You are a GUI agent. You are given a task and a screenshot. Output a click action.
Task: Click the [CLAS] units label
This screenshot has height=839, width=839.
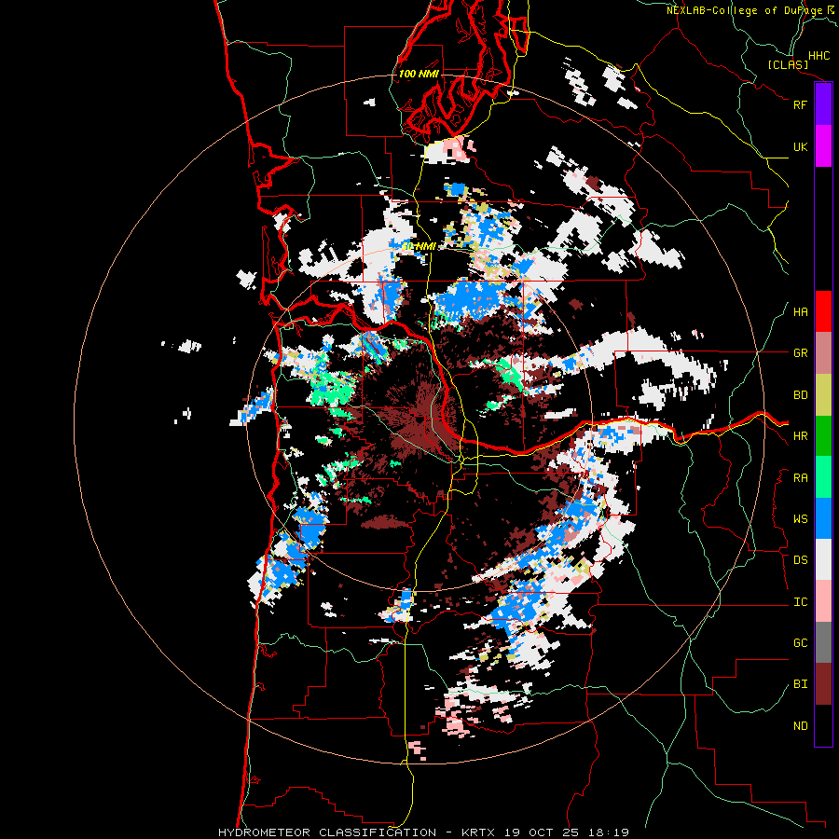(788, 65)
